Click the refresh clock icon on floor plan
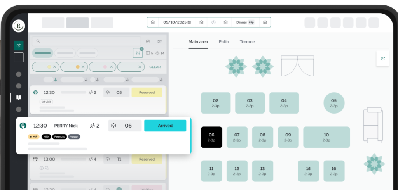The width and height of the screenshot is (398, 190). 383,59
